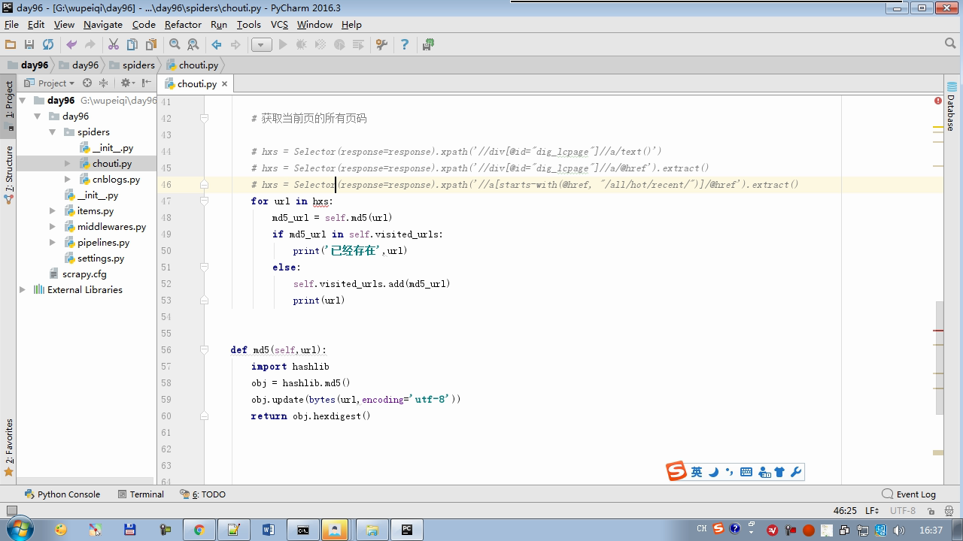Screen dimensions: 963x541
Task: Click the Save All toolbar icon
Action: pyautogui.click(x=29, y=45)
